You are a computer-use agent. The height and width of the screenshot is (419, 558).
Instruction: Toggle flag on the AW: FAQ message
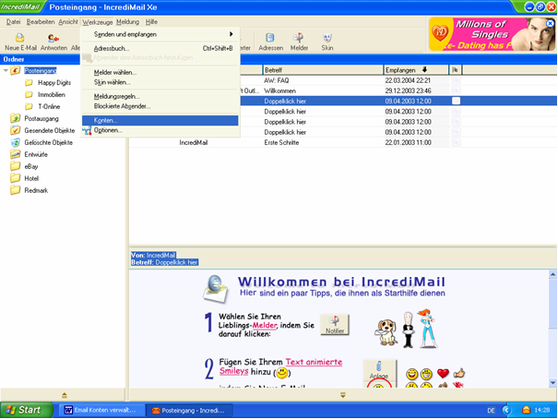(x=456, y=80)
